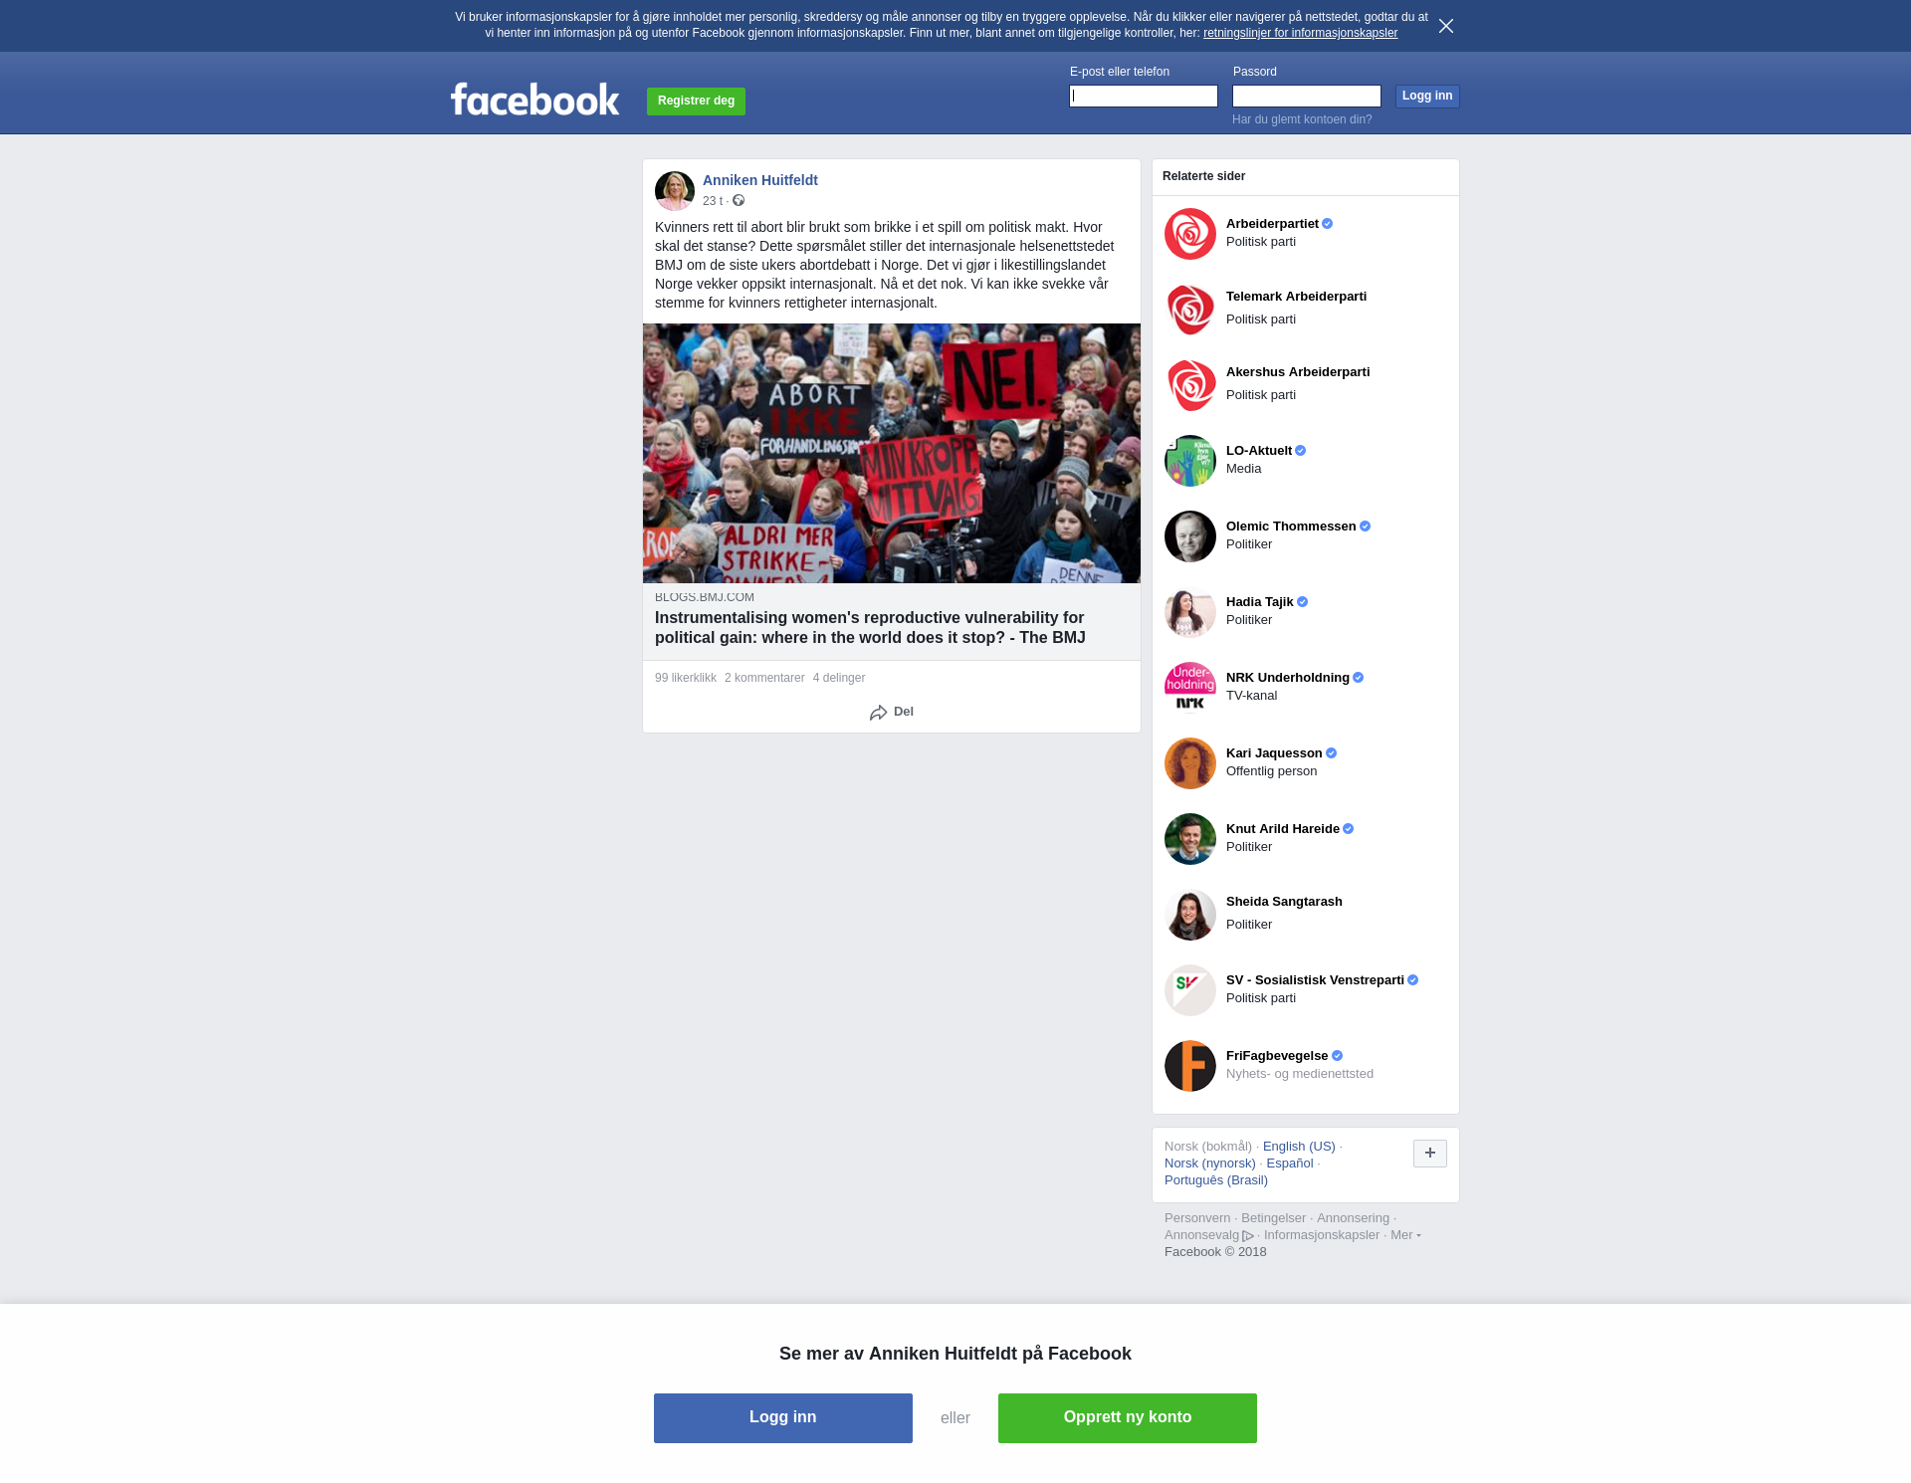Open SV Sosialistisk Venstreparti logo
The height and width of the screenshot is (1483, 1911).
point(1189,990)
